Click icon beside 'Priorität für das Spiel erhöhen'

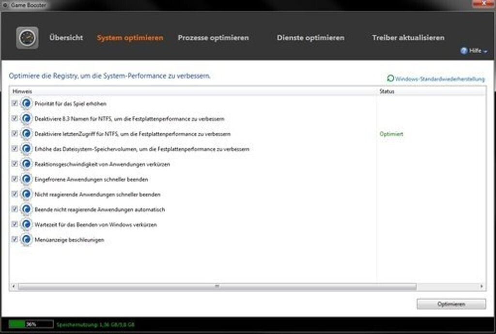tap(26, 103)
